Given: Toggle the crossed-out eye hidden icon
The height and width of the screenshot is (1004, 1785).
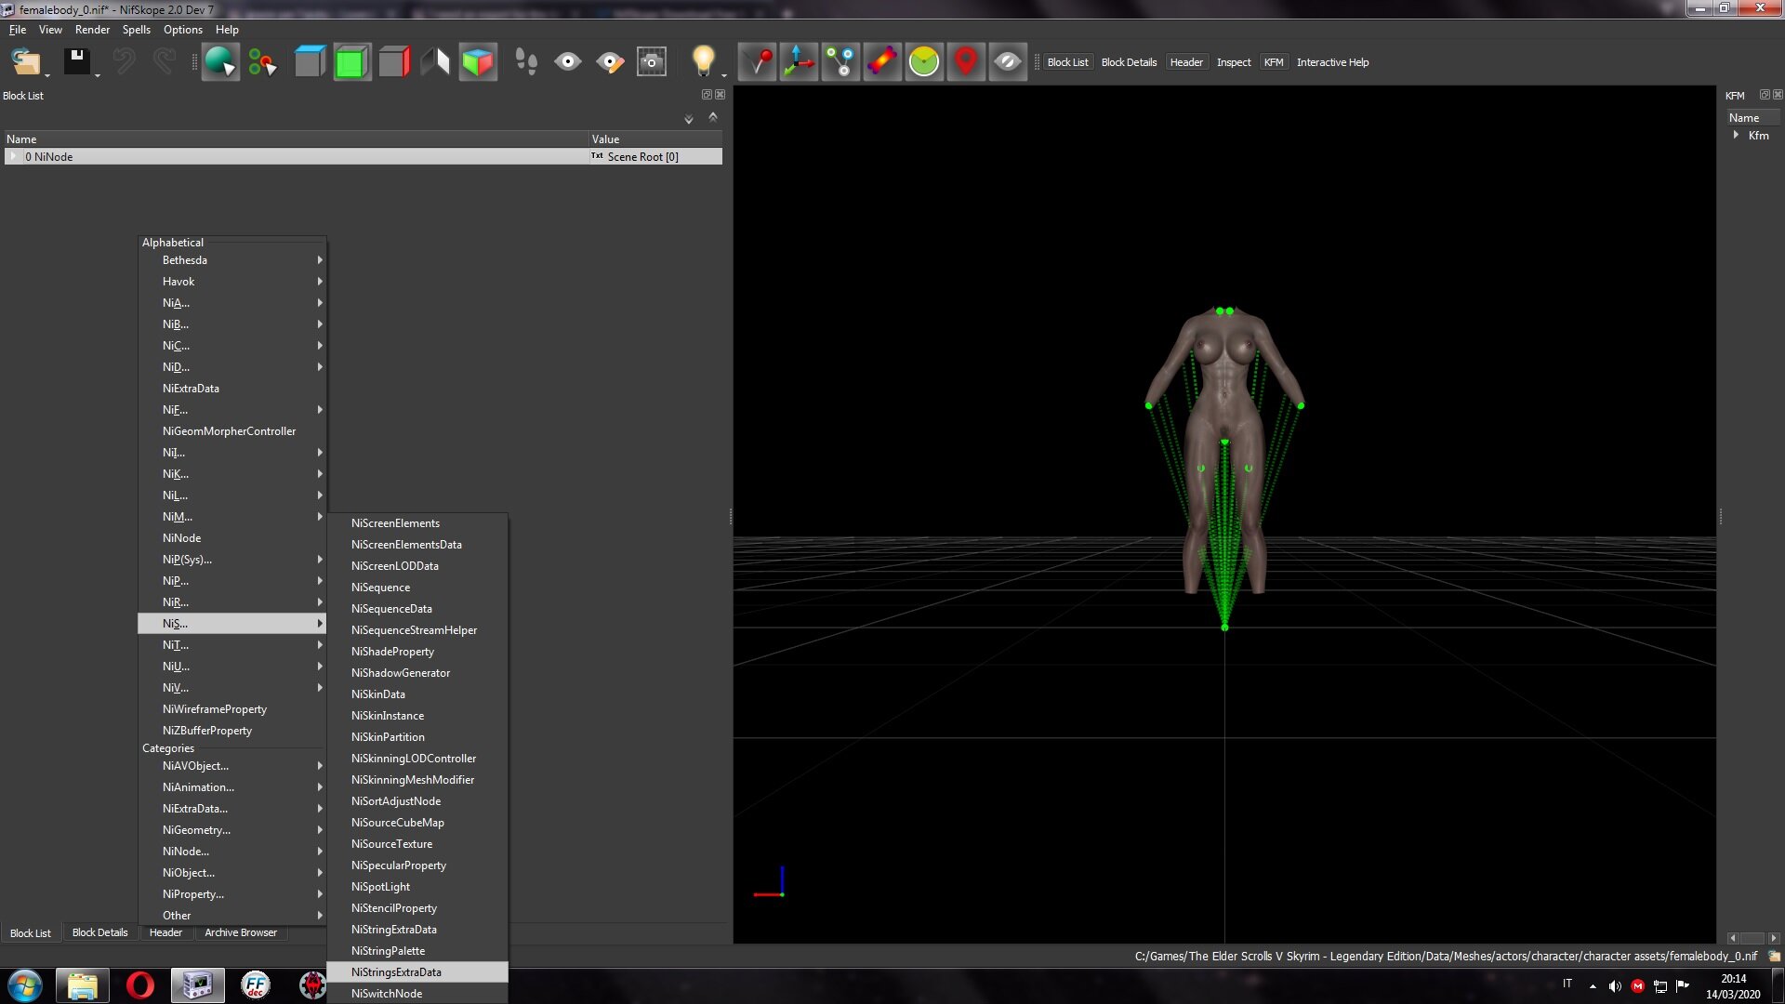Looking at the screenshot, I should pyautogui.click(x=1008, y=62).
